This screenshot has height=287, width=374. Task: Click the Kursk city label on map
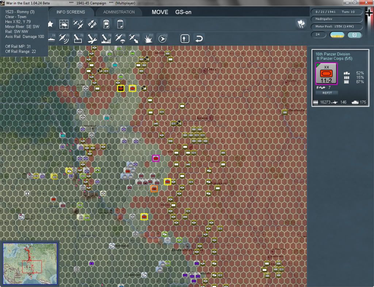tap(202, 118)
